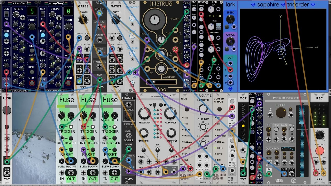
Task: Click Z output jack on lark
Action: point(230,76)
